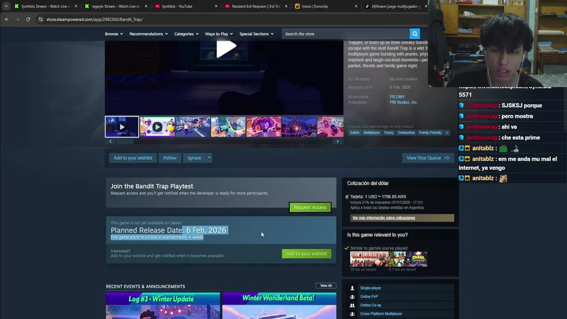Click the Single-player feature link
567x319 pixels.
point(370,288)
